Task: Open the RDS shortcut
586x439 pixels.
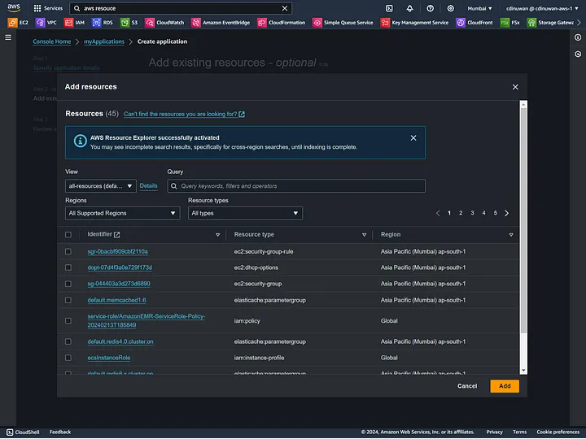Action: click(x=102, y=23)
